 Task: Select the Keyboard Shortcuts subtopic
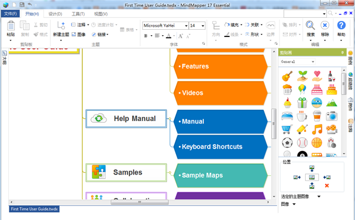point(221,147)
